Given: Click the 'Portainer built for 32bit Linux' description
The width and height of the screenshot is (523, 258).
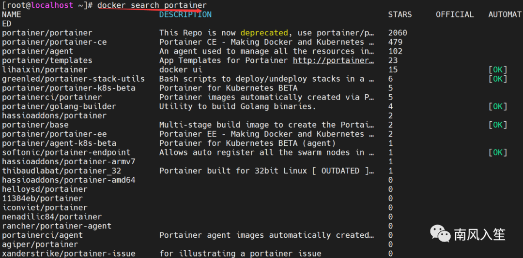Looking at the screenshot, I should click(x=266, y=171).
